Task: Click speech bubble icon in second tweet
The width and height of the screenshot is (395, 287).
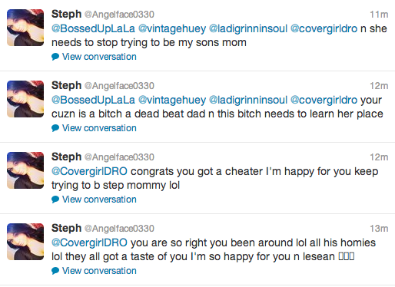Action: (x=55, y=128)
